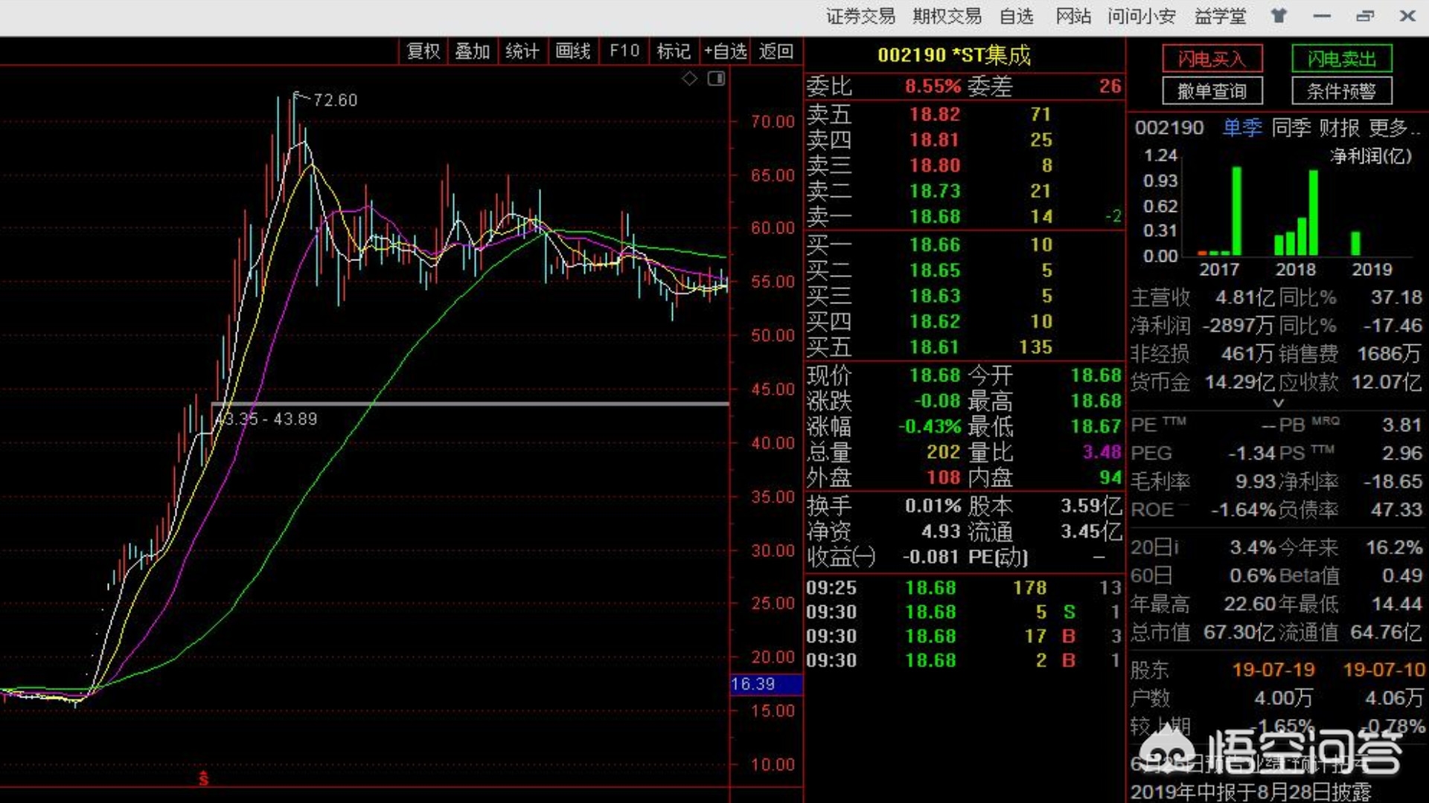Click 更多.. for more financial data

[x=1395, y=128]
